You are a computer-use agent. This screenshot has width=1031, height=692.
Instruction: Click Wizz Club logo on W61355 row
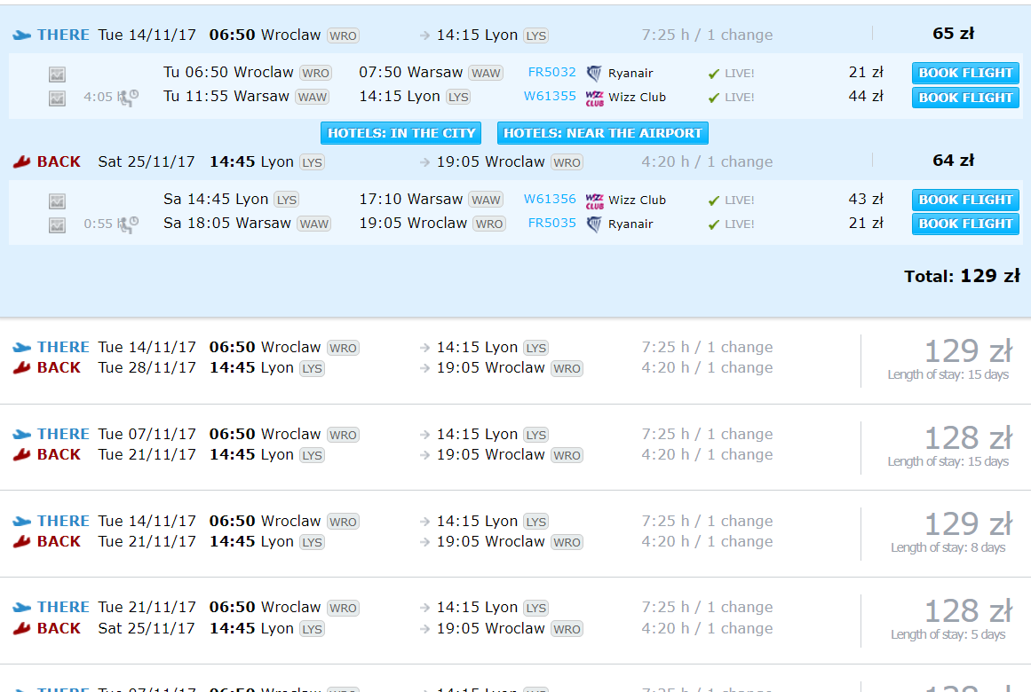(594, 98)
